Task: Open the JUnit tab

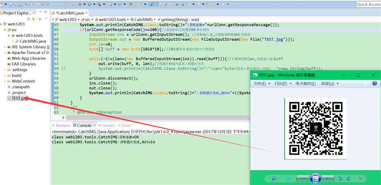Action: coord(124,125)
